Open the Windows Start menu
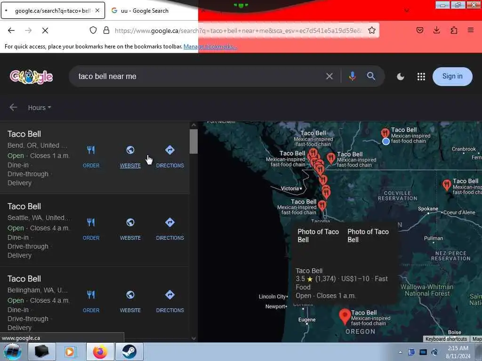482x361 pixels. point(13,352)
